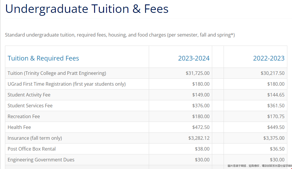Click the $3,282.12 insurance amount
The height and width of the screenshot is (169, 292).
click(199, 138)
